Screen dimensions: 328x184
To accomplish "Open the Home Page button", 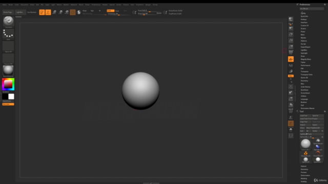I will 8,12.
